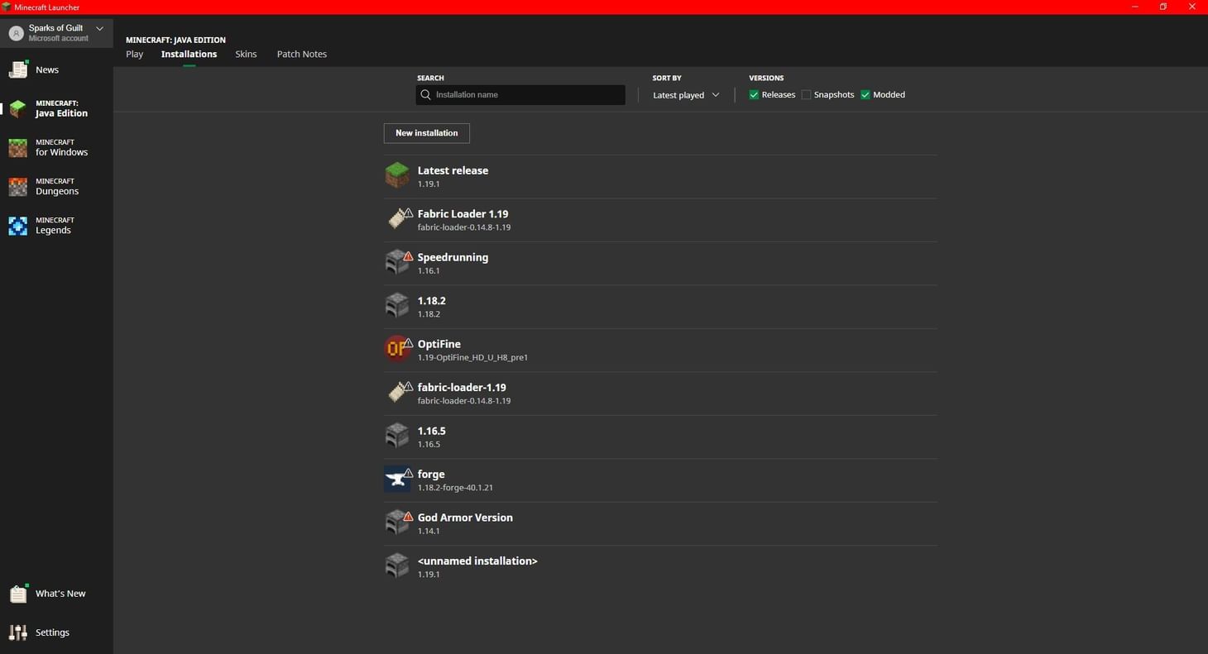This screenshot has height=654, width=1208.
Task: Click the warning icon on Speedrunning installation
Action: (x=407, y=257)
